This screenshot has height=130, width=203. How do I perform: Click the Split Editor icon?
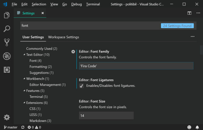click(x=189, y=13)
